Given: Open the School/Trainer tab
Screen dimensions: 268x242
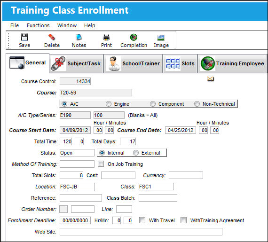Looking at the screenshot, I should (133, 63).
